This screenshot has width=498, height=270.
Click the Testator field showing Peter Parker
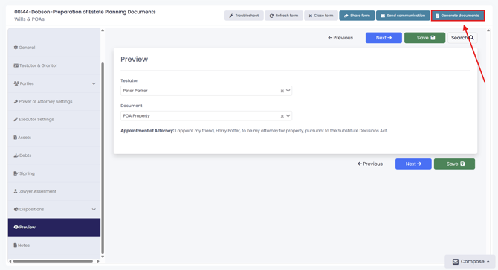(206, 91)
